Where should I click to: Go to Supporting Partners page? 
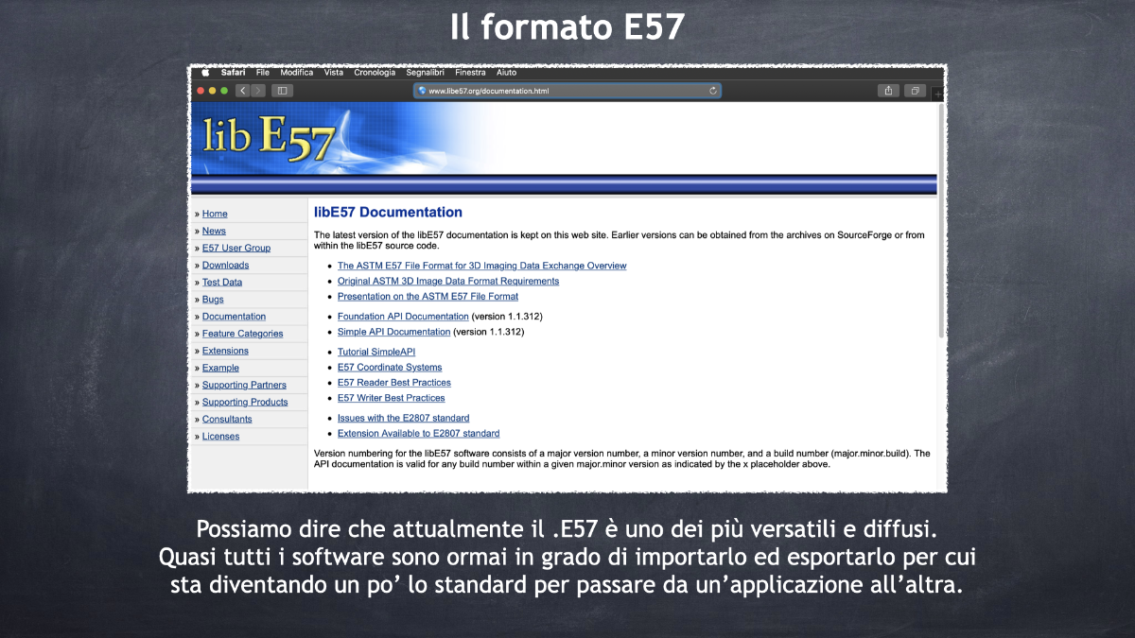click(x=244, y=386)
